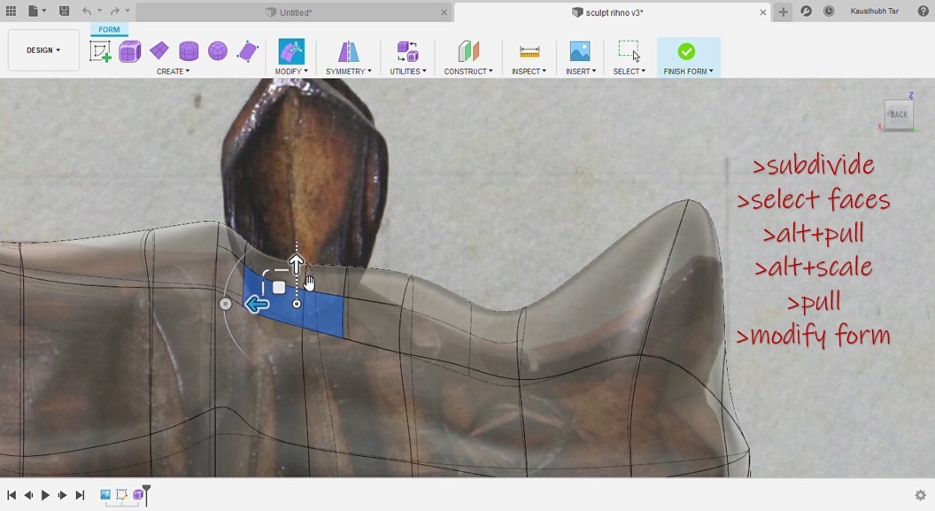Select the FORM ribbon tab

coord(109,29)
